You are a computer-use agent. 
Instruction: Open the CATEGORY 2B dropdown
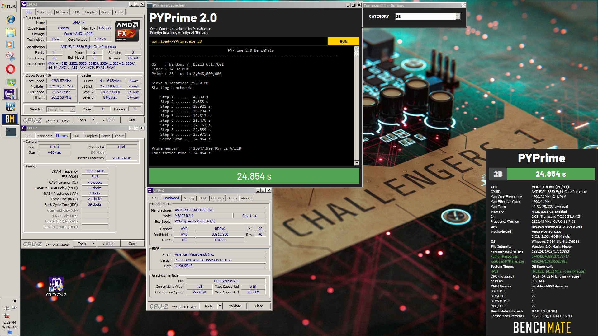pos(458,16)
